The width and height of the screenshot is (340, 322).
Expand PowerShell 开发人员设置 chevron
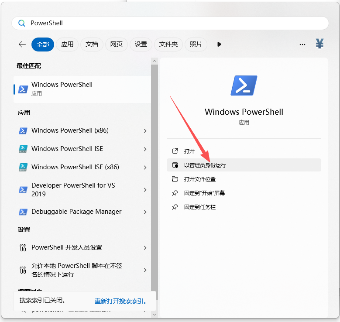(x=145, y=248)
